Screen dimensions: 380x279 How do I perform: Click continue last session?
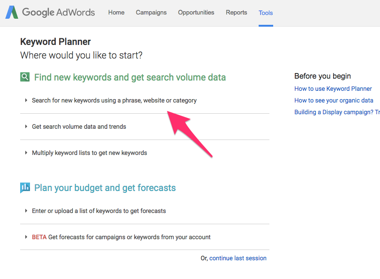tap(238, 258)
